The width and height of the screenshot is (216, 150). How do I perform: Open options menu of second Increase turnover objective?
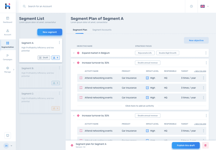[206, 116]
